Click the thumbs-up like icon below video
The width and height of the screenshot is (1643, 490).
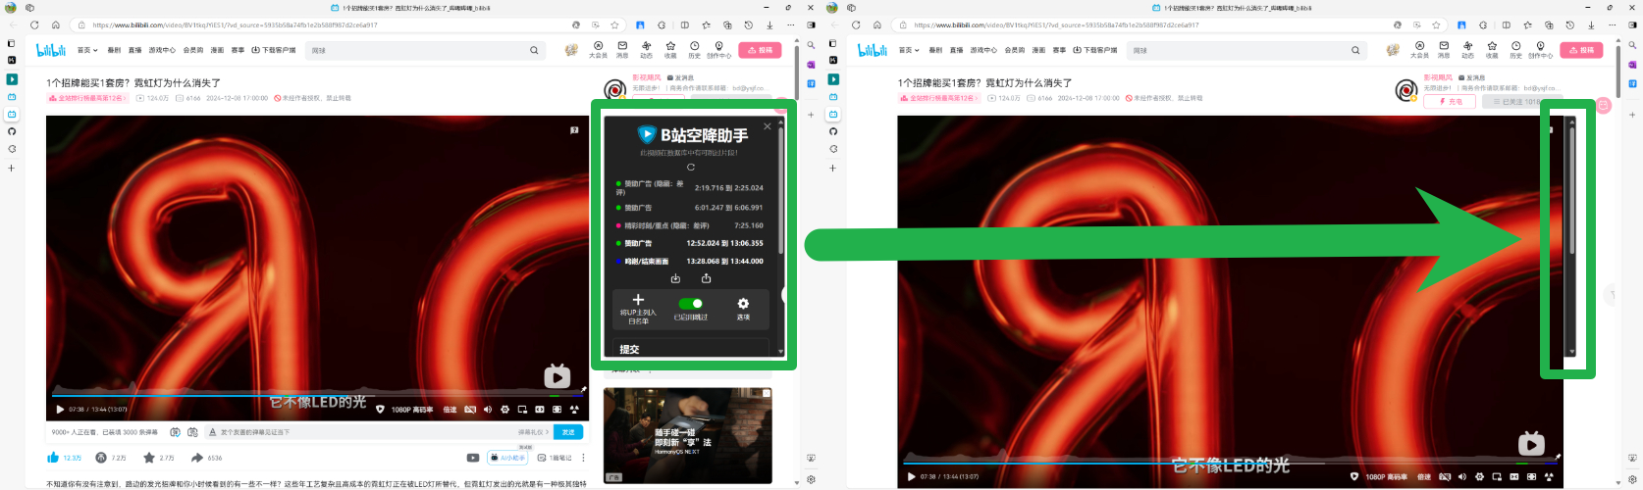tap(53, 458)
